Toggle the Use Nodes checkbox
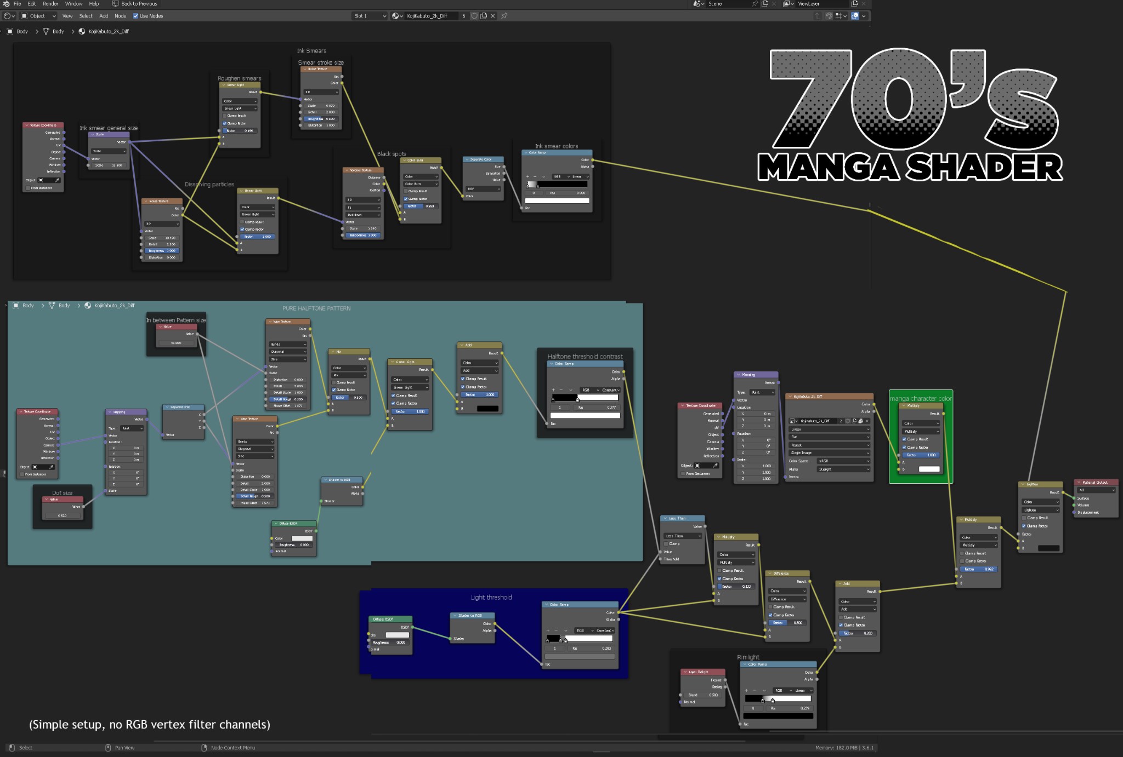 coord(135,16)
